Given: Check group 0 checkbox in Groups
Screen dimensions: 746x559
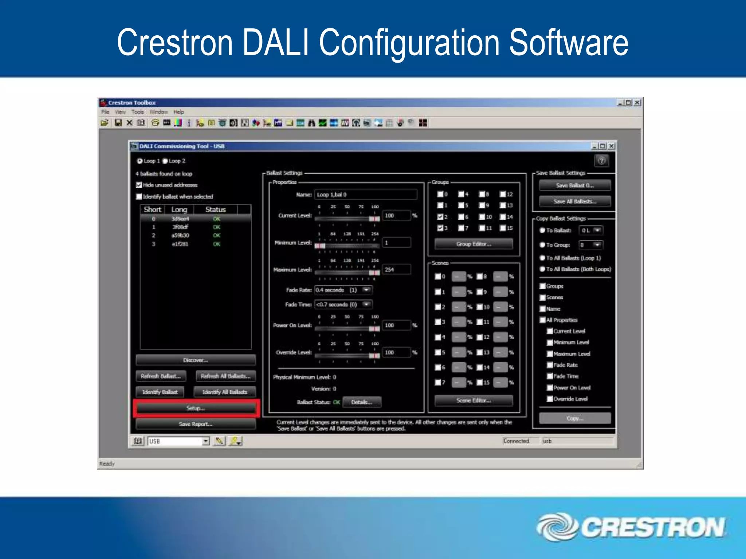Looking at the screenshot, I should click(440, 194).
